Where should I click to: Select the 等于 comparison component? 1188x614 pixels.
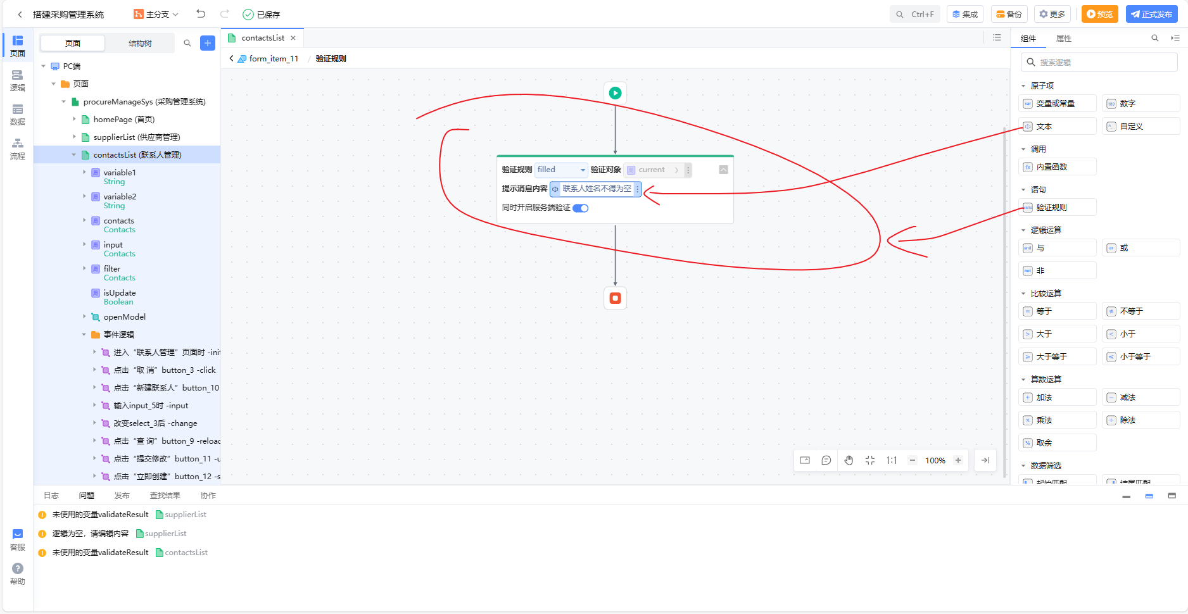click(1058, 311)
